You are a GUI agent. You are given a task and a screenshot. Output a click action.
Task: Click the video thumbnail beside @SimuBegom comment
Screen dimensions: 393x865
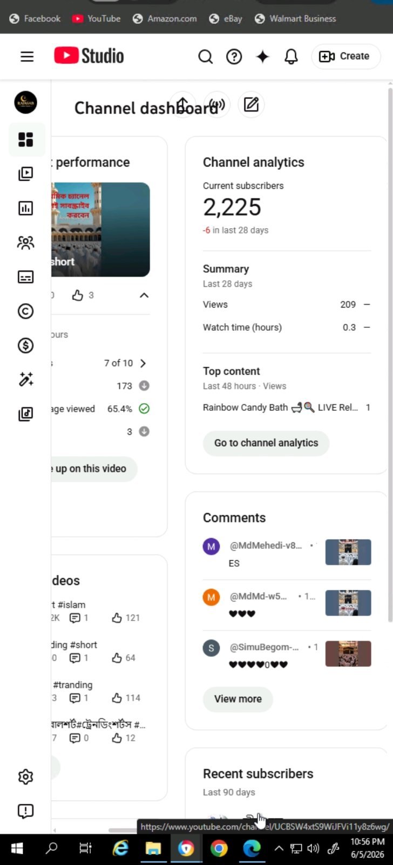coord(348,654)
